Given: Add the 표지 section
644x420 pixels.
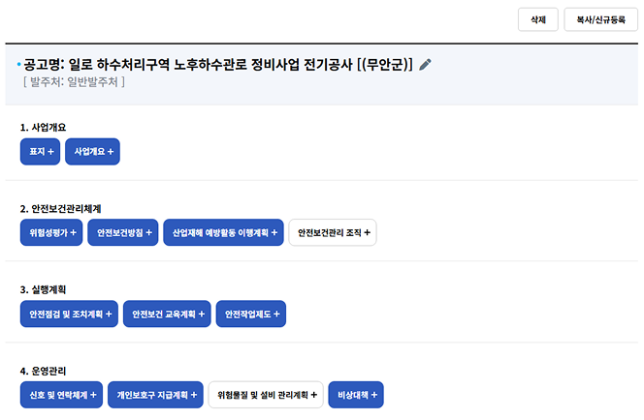Looking at the screenshot, I should coord(40,152).
